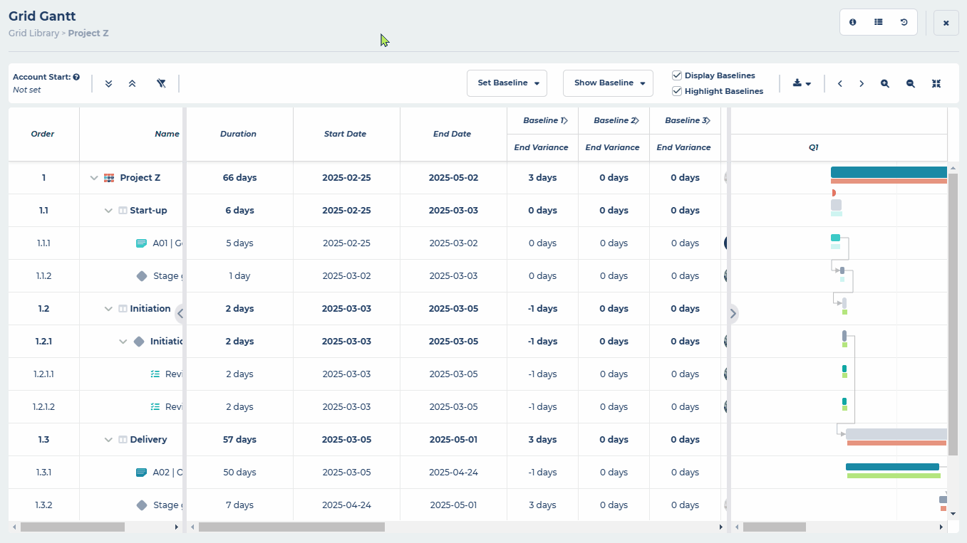
Task: Open the Show Baseline dropdown
Action: tap(608, 83)
